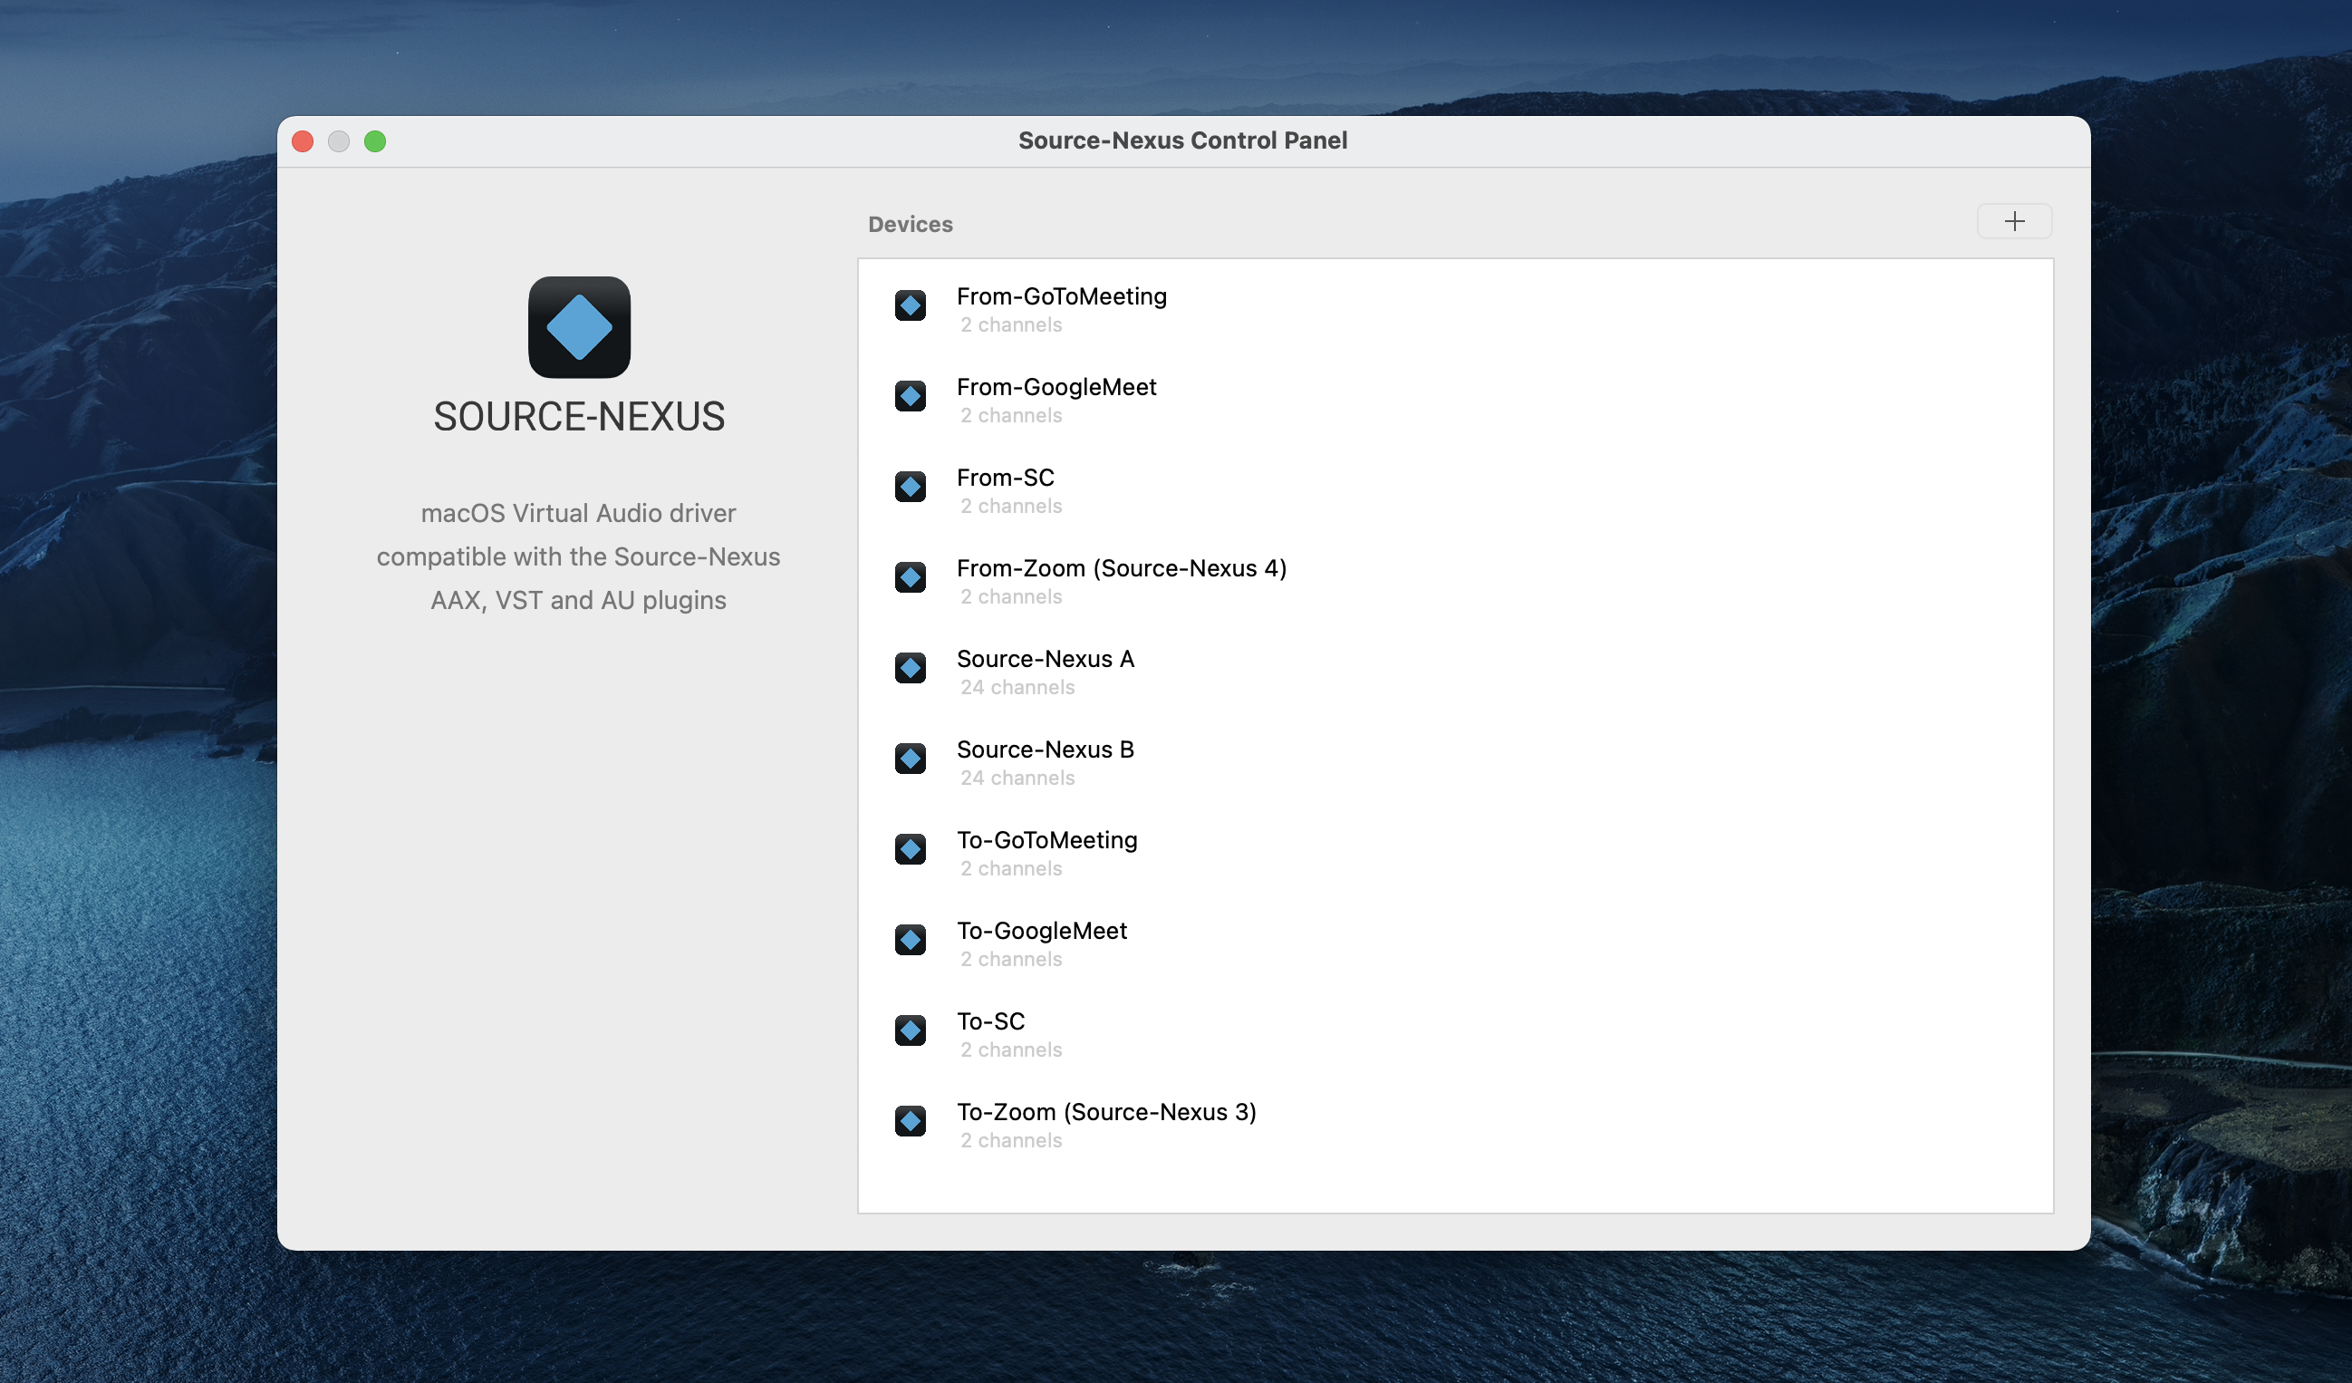This screenshot has width=2352, height=1383.
Task: Click the From-SC device icon
Action: pos(910,487)
